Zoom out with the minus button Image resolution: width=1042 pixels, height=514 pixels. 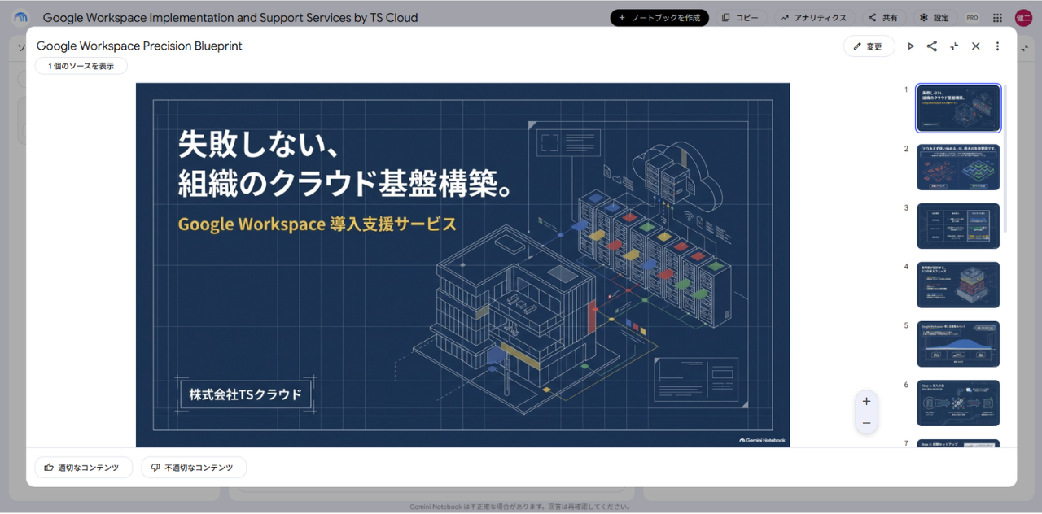866,423
